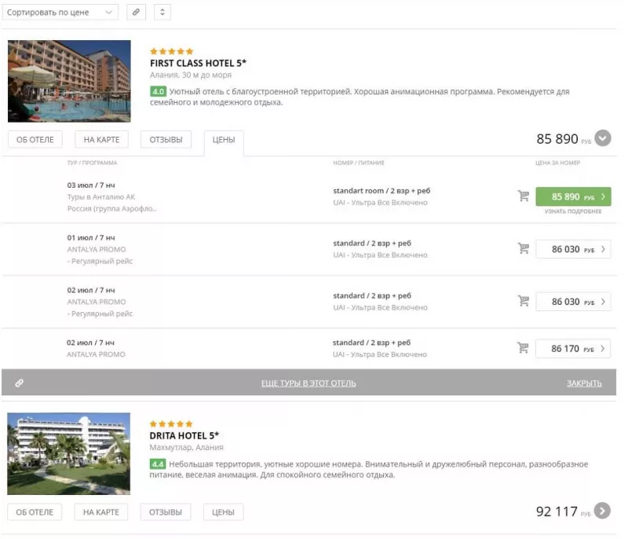Image resolution: width=628 pixels, height=539 pixels.
Task: Open ЕЩЕ ТУРЫ В ЭТОТ ОТЕЛЬ link
Action: [309, 383]
